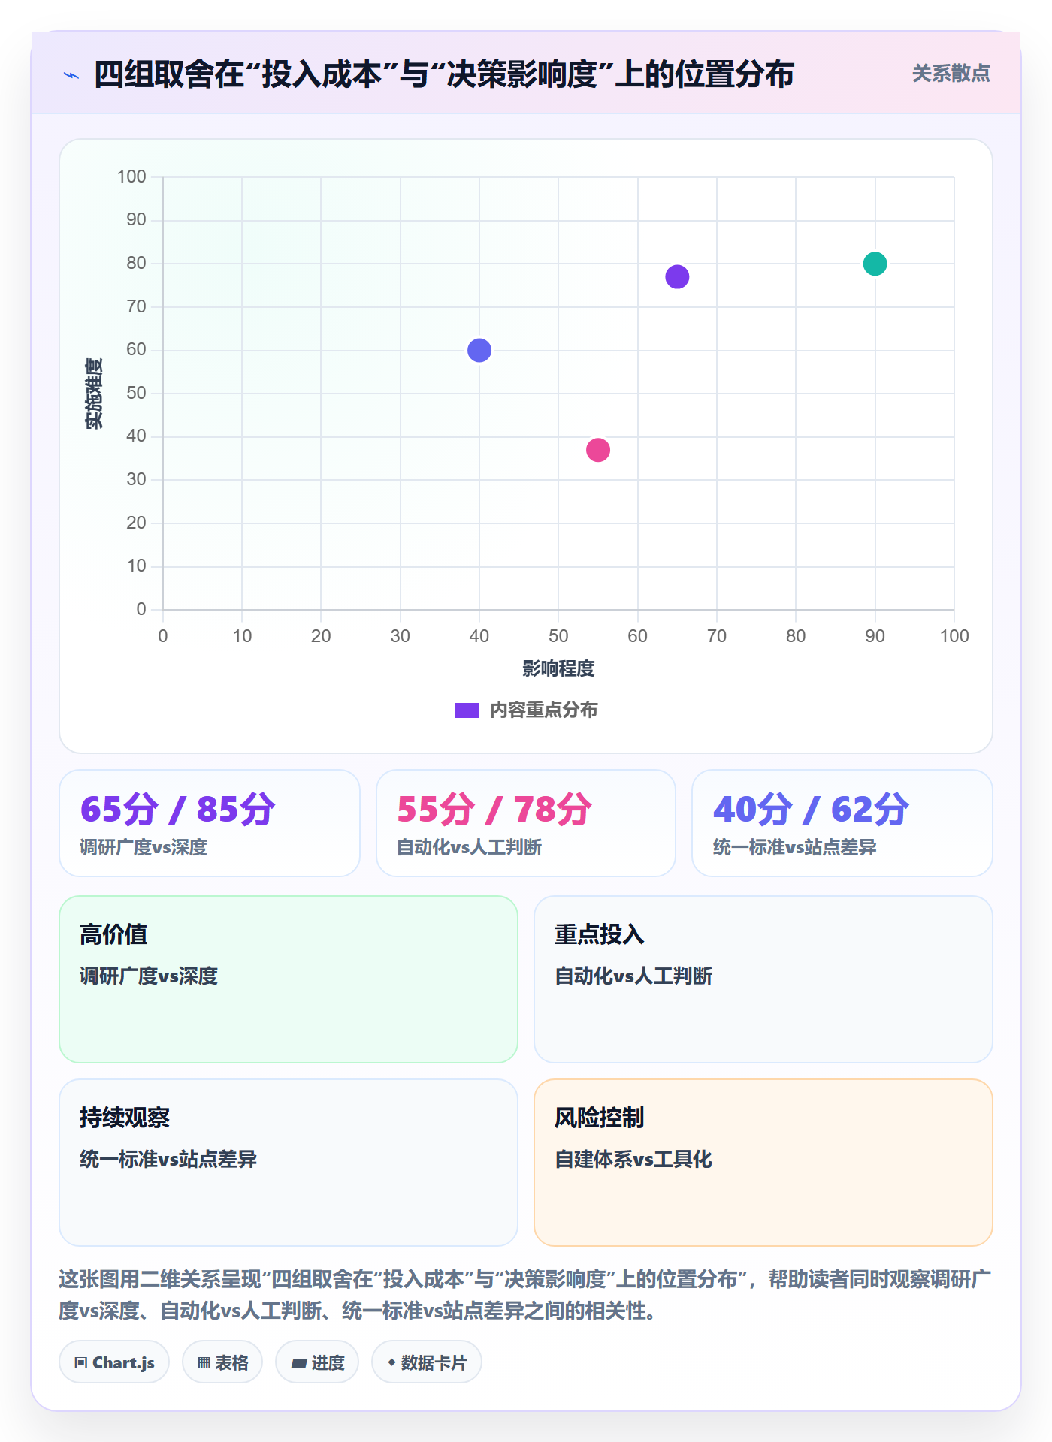The height and width of the screenshot is (1442, 1052).
Task: Click the Chart.js chip square icon
Action: point(81,1363)
